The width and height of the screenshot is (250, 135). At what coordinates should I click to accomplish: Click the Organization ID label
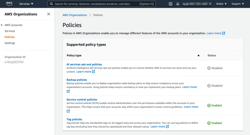[x=15, y=57]
